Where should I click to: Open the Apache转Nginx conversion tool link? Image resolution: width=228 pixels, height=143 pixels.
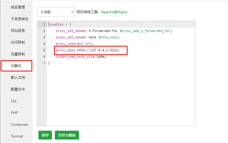point(114,12)
